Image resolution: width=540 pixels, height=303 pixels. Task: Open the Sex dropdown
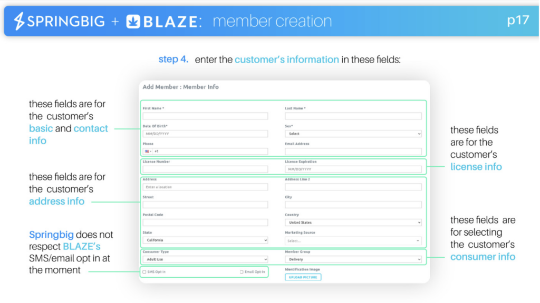tap(353, 134)
